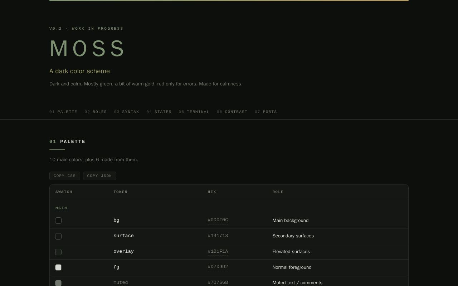Open the 03 Syntax nav link
This screenshot has height=286, width=458.
click(127, 112)
